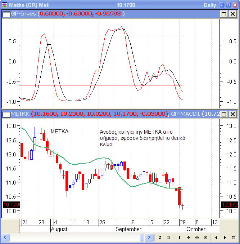Click the METKK price pane title bar
This screenshot has height=244, width=240.
click(x=108, y=114)
